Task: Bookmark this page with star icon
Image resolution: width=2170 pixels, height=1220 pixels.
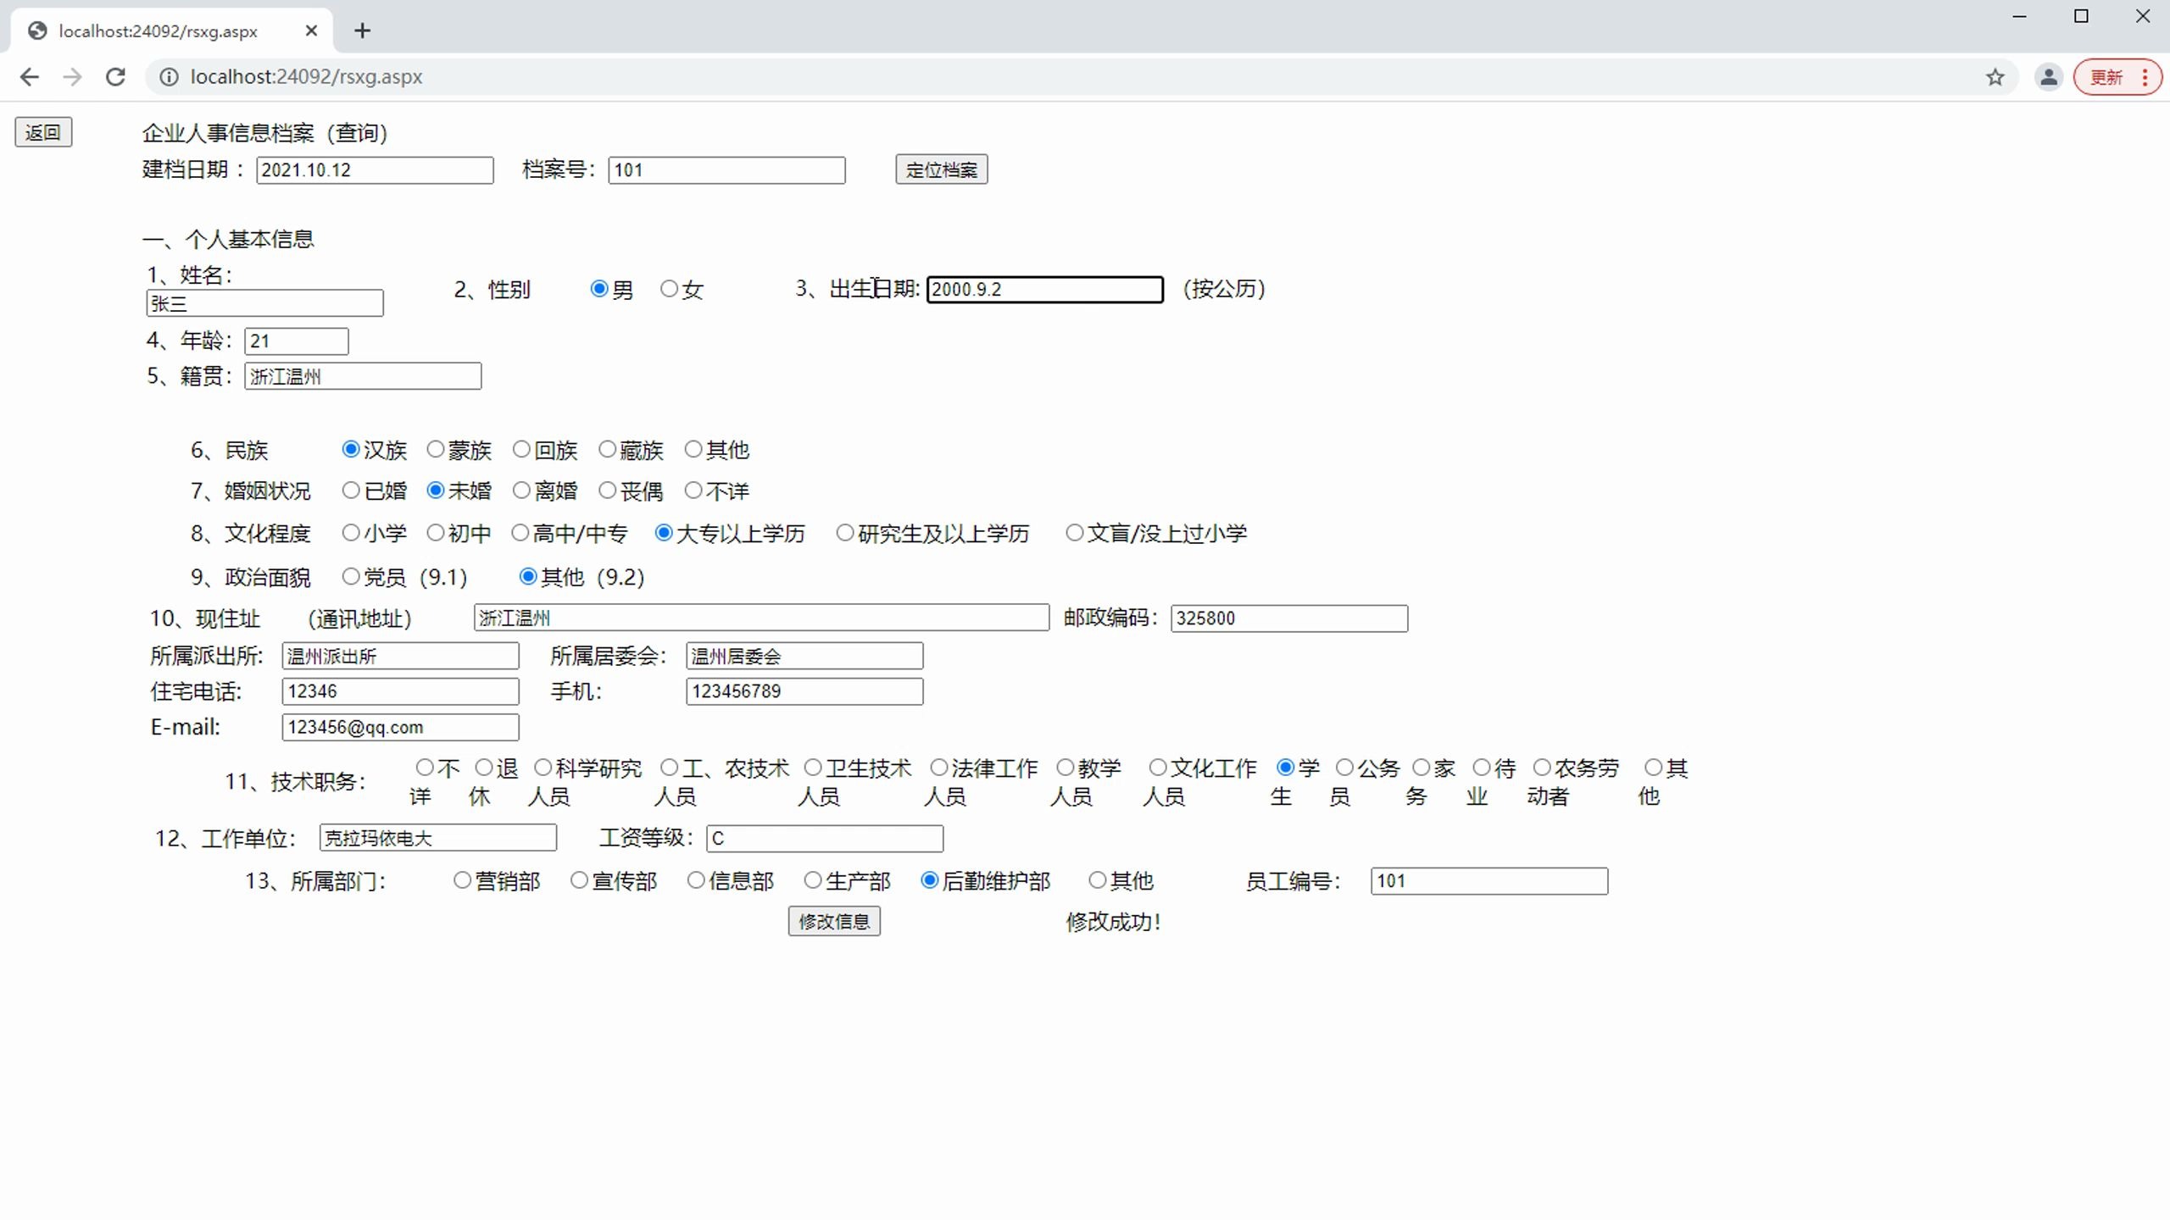Action: (x=1995, y=77)
